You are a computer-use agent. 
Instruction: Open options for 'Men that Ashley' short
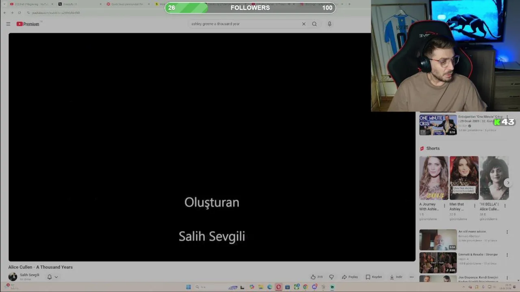474,206
